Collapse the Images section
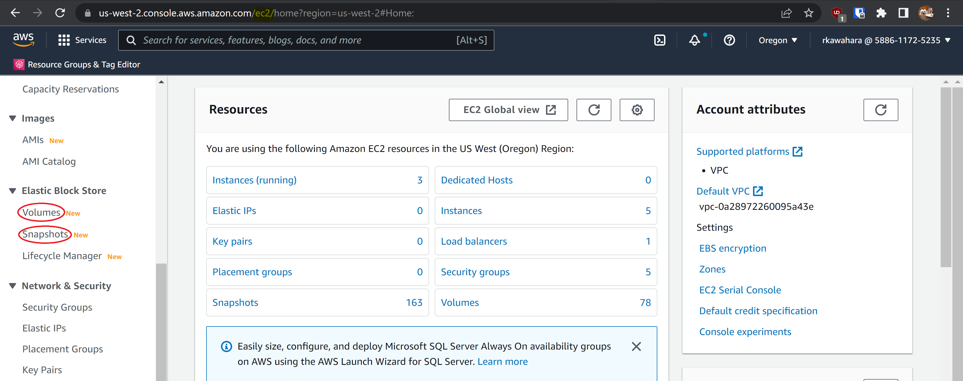The width and height of the screenshot is (963, 381). 12,118
